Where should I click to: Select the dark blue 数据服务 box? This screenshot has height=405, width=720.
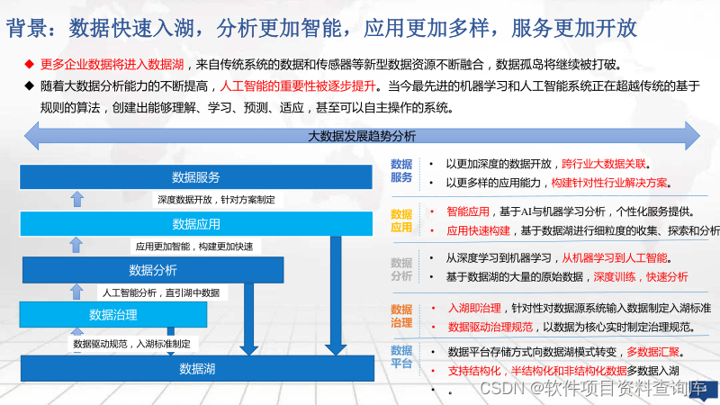pyautogui.click(x=196, y=177)
